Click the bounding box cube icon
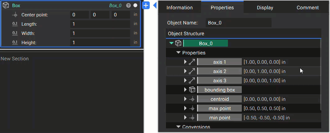330x133 pixels. (x=192, y=90)
